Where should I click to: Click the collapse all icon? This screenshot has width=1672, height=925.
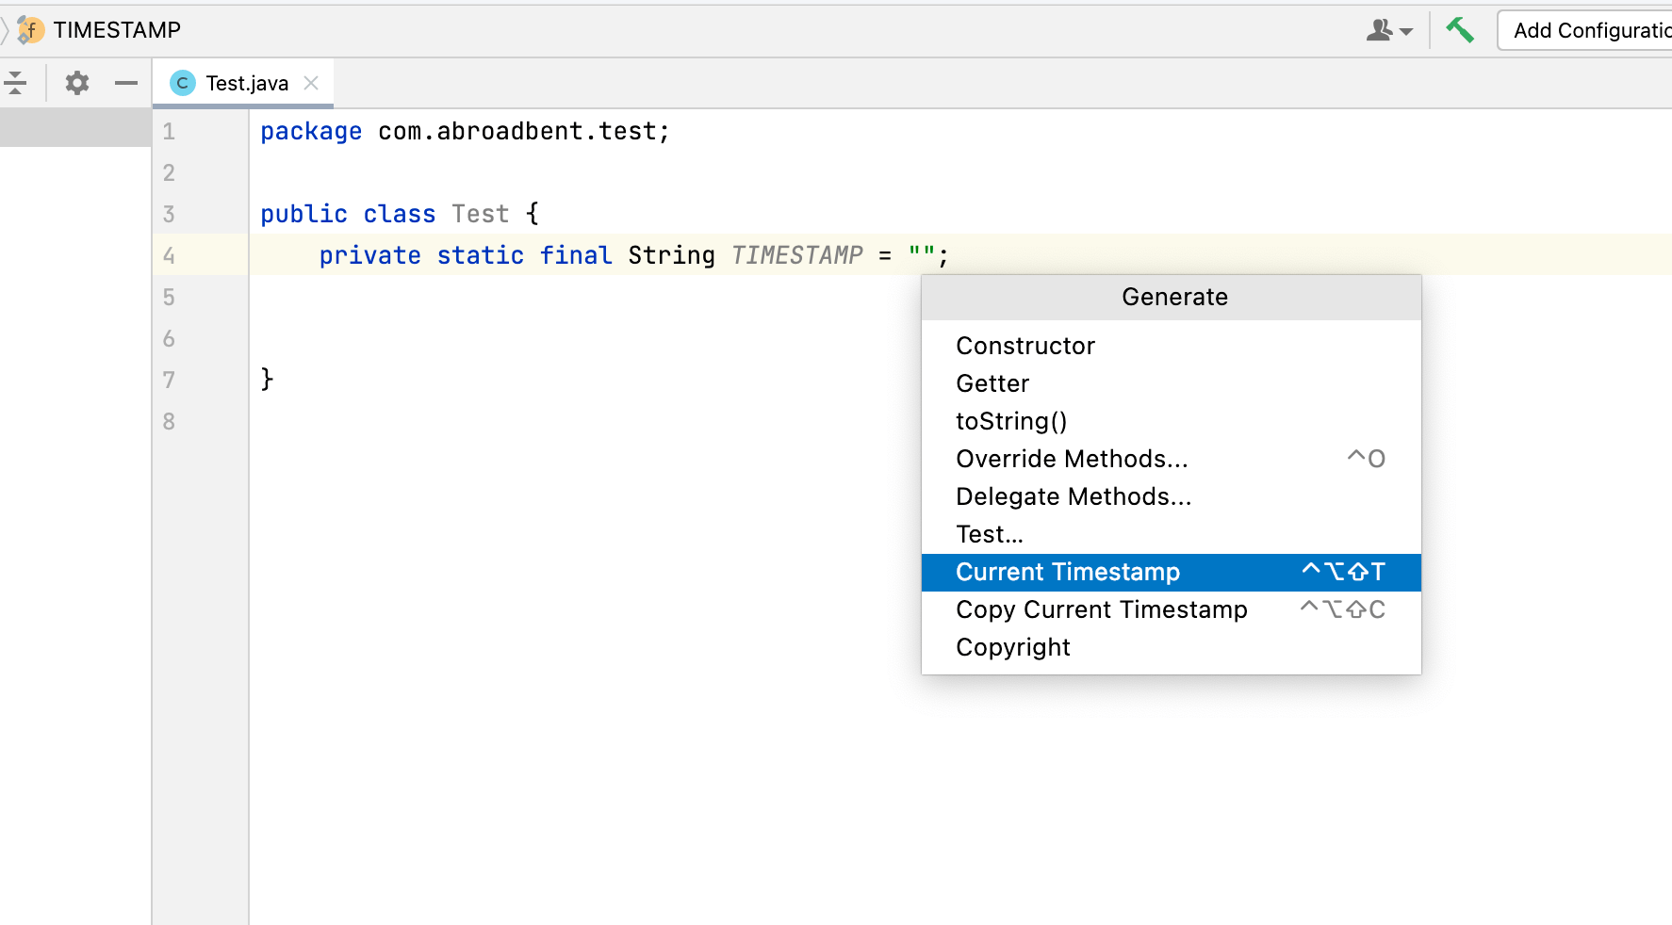point(16,83)
